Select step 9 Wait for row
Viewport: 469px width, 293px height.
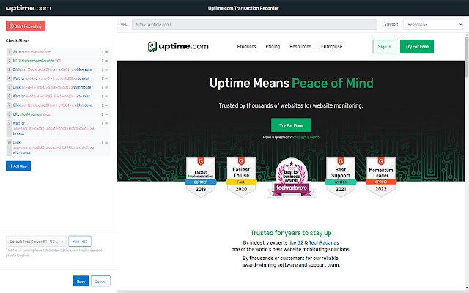59,128
